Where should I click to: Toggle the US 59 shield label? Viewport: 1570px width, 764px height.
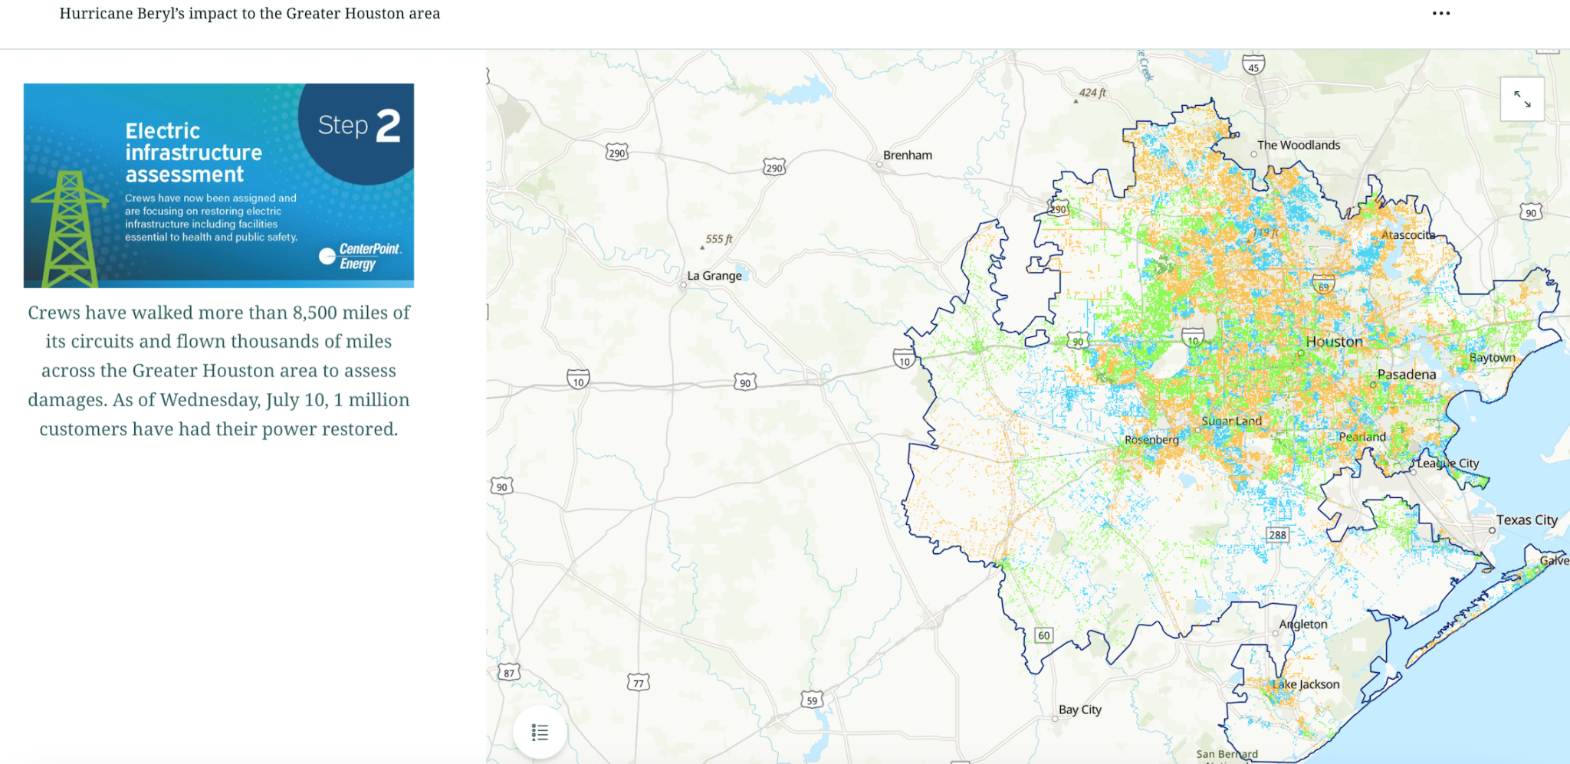(x=812, y=699)
